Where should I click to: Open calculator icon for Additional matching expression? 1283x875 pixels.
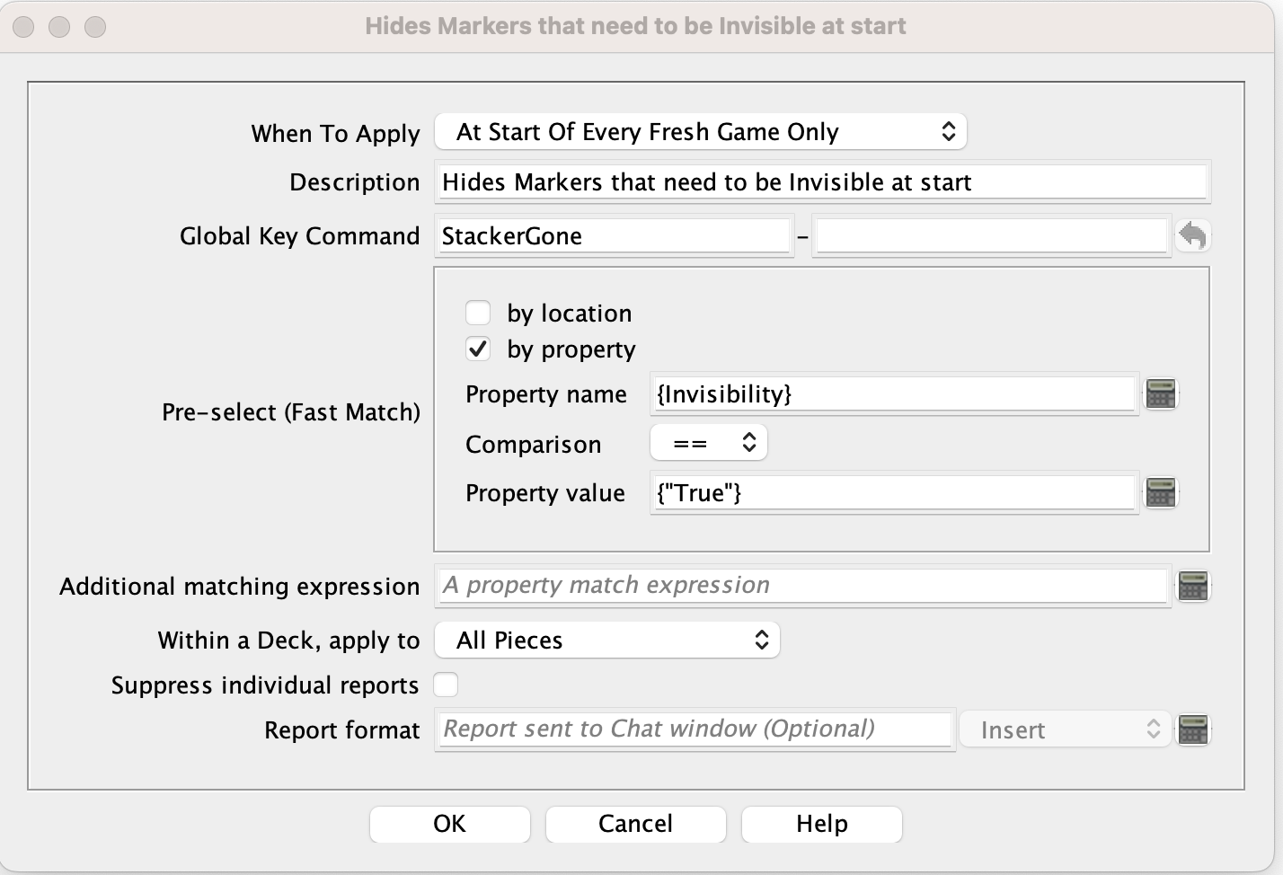pos(1193,586)
